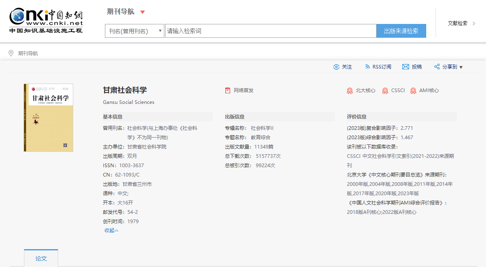Click the 网络首发 document icon
The width and height of the screenshot is (486, 267).
228,90
